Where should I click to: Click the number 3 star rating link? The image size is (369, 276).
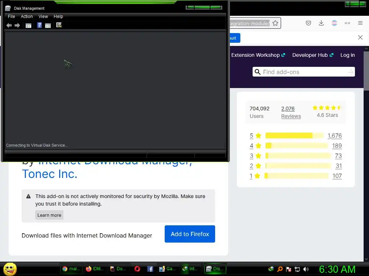click(x=251, y=156)
